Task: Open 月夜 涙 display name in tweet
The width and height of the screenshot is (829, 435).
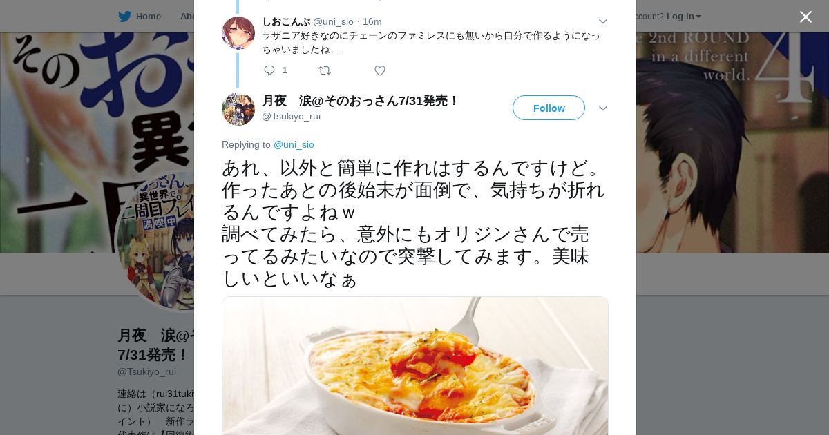Action: pyautogui.click(x=359, y=101)
